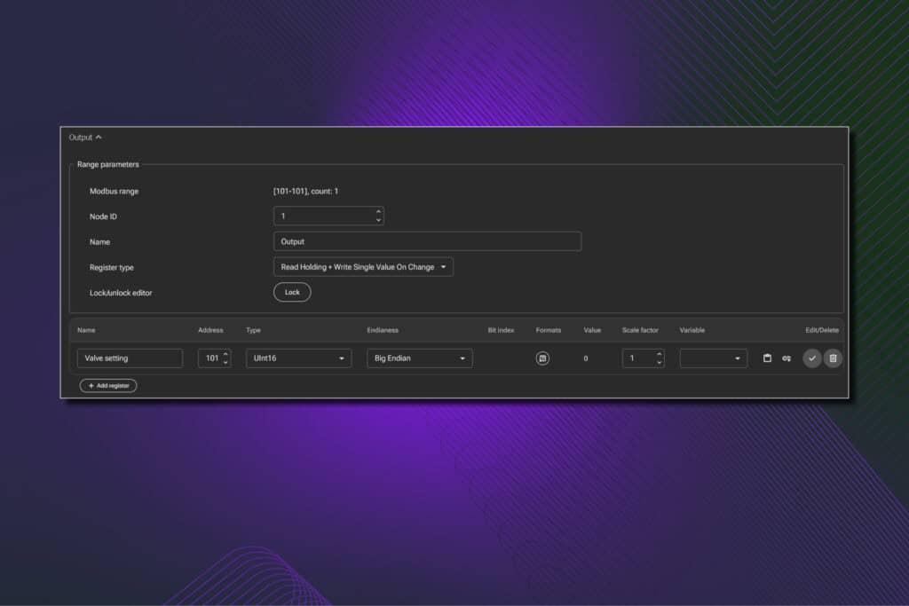Increase Scale factor with up arrow

click(x=659, y=354)
